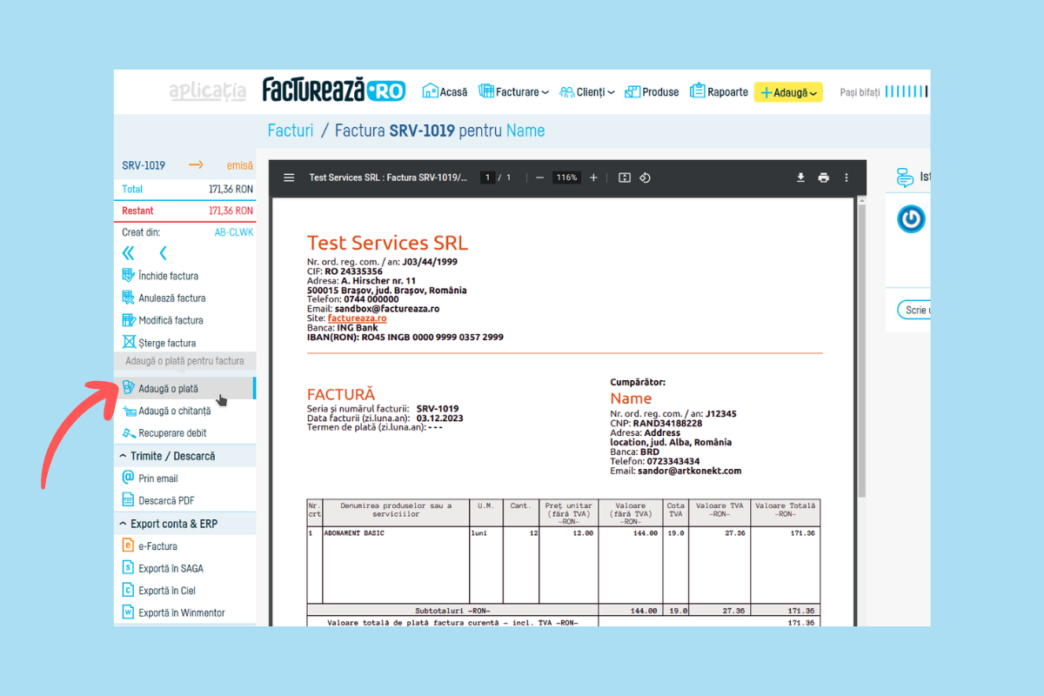
Task: Collapse the Export conta & ERP section
Action: click(123, 524)
